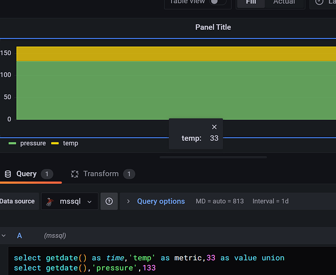Image resolution: width=336 pixels, height=275 pixels.
Task: Click the Query tab count badge
Action: pos(47,174)
